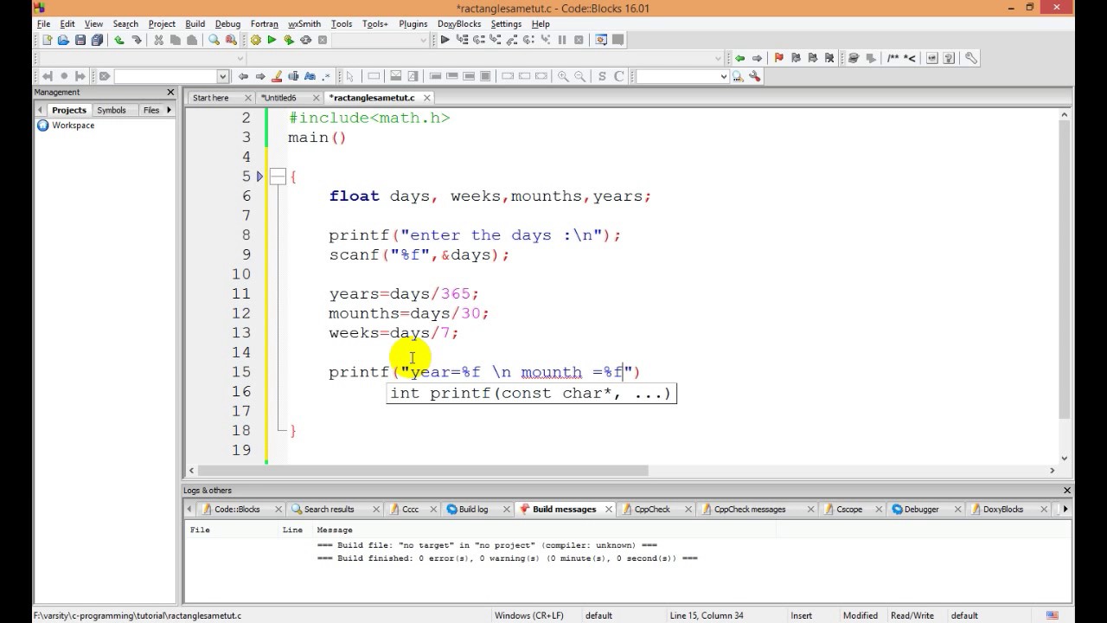Open the Plugins menu
This screenshot has height=623, width=1107.
click(x=413, y=24)
